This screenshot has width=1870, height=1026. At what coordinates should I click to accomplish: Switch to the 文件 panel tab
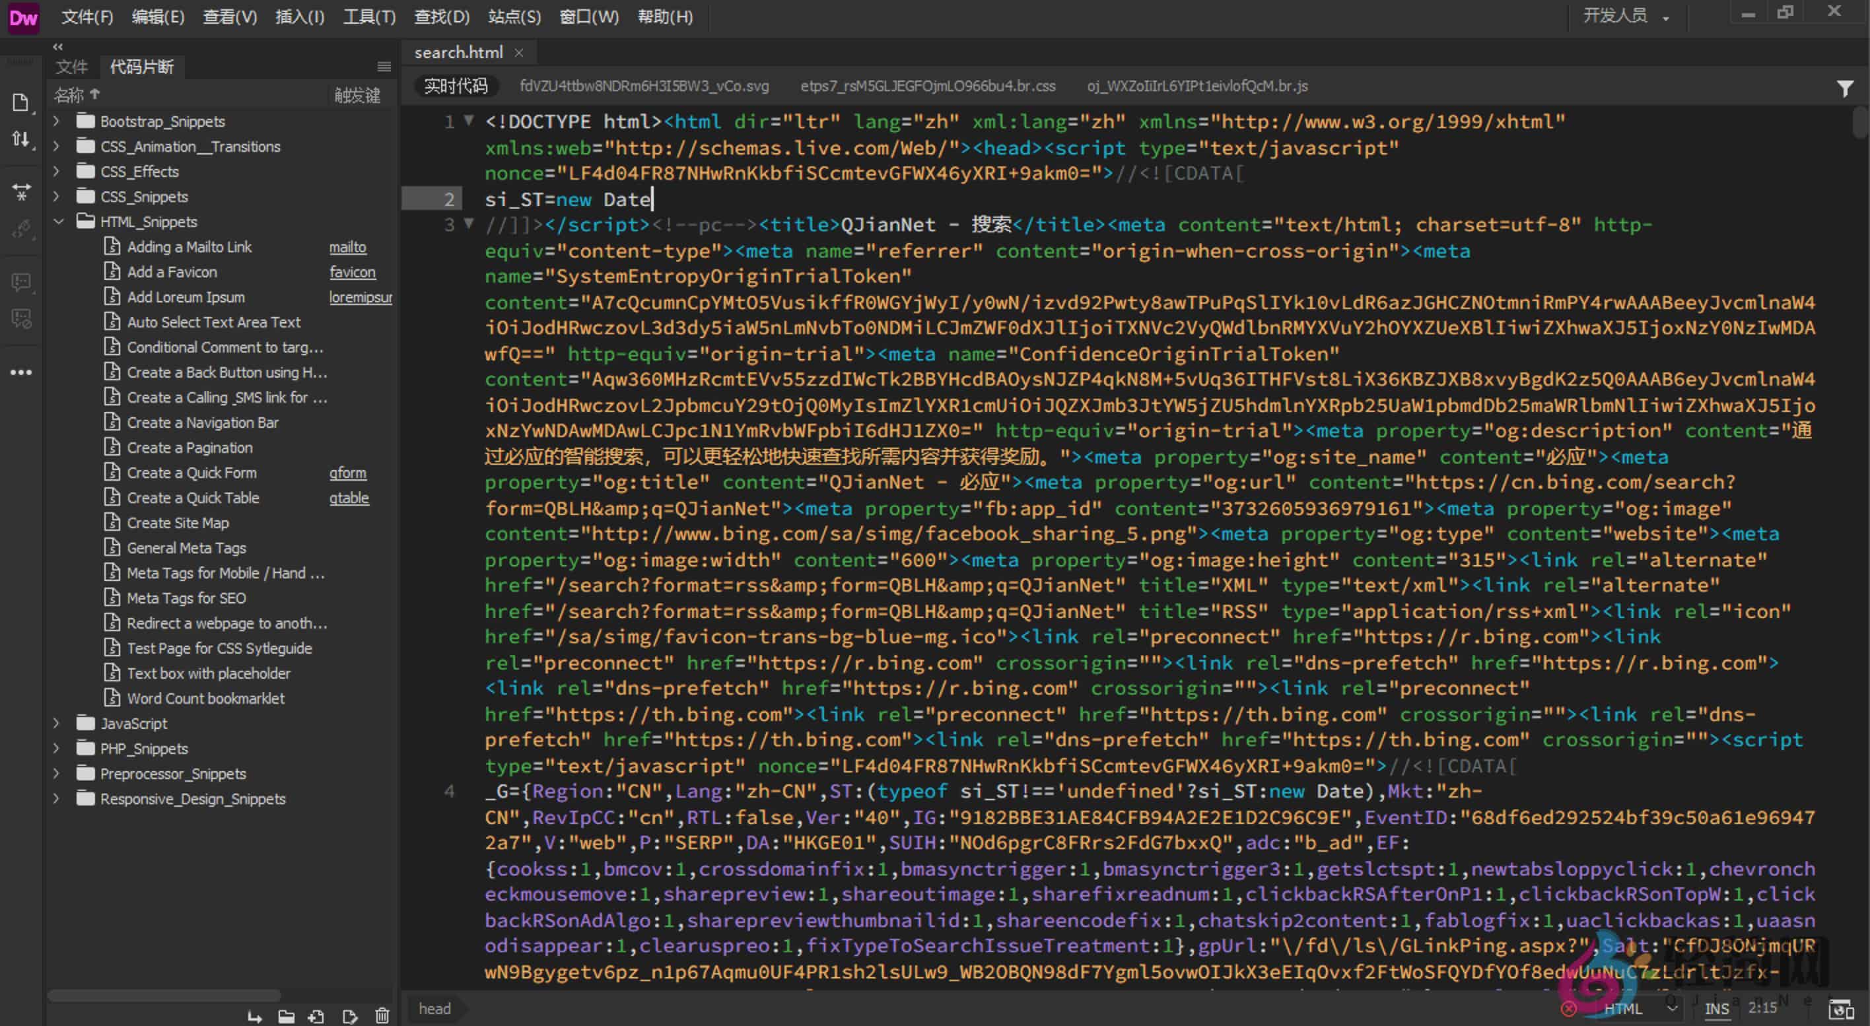[71, 66]
